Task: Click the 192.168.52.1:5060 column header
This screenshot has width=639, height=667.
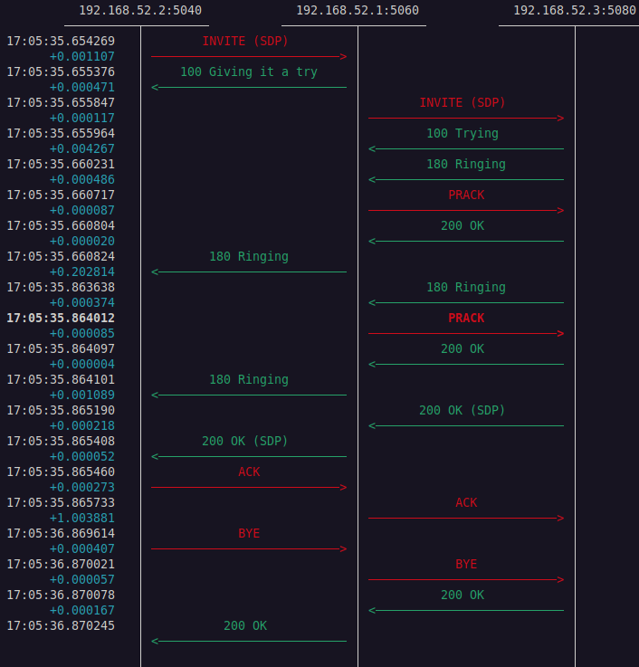Action: pyautogui.click(x=358, y=11)
